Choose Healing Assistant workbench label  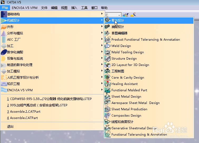point(124,84)
